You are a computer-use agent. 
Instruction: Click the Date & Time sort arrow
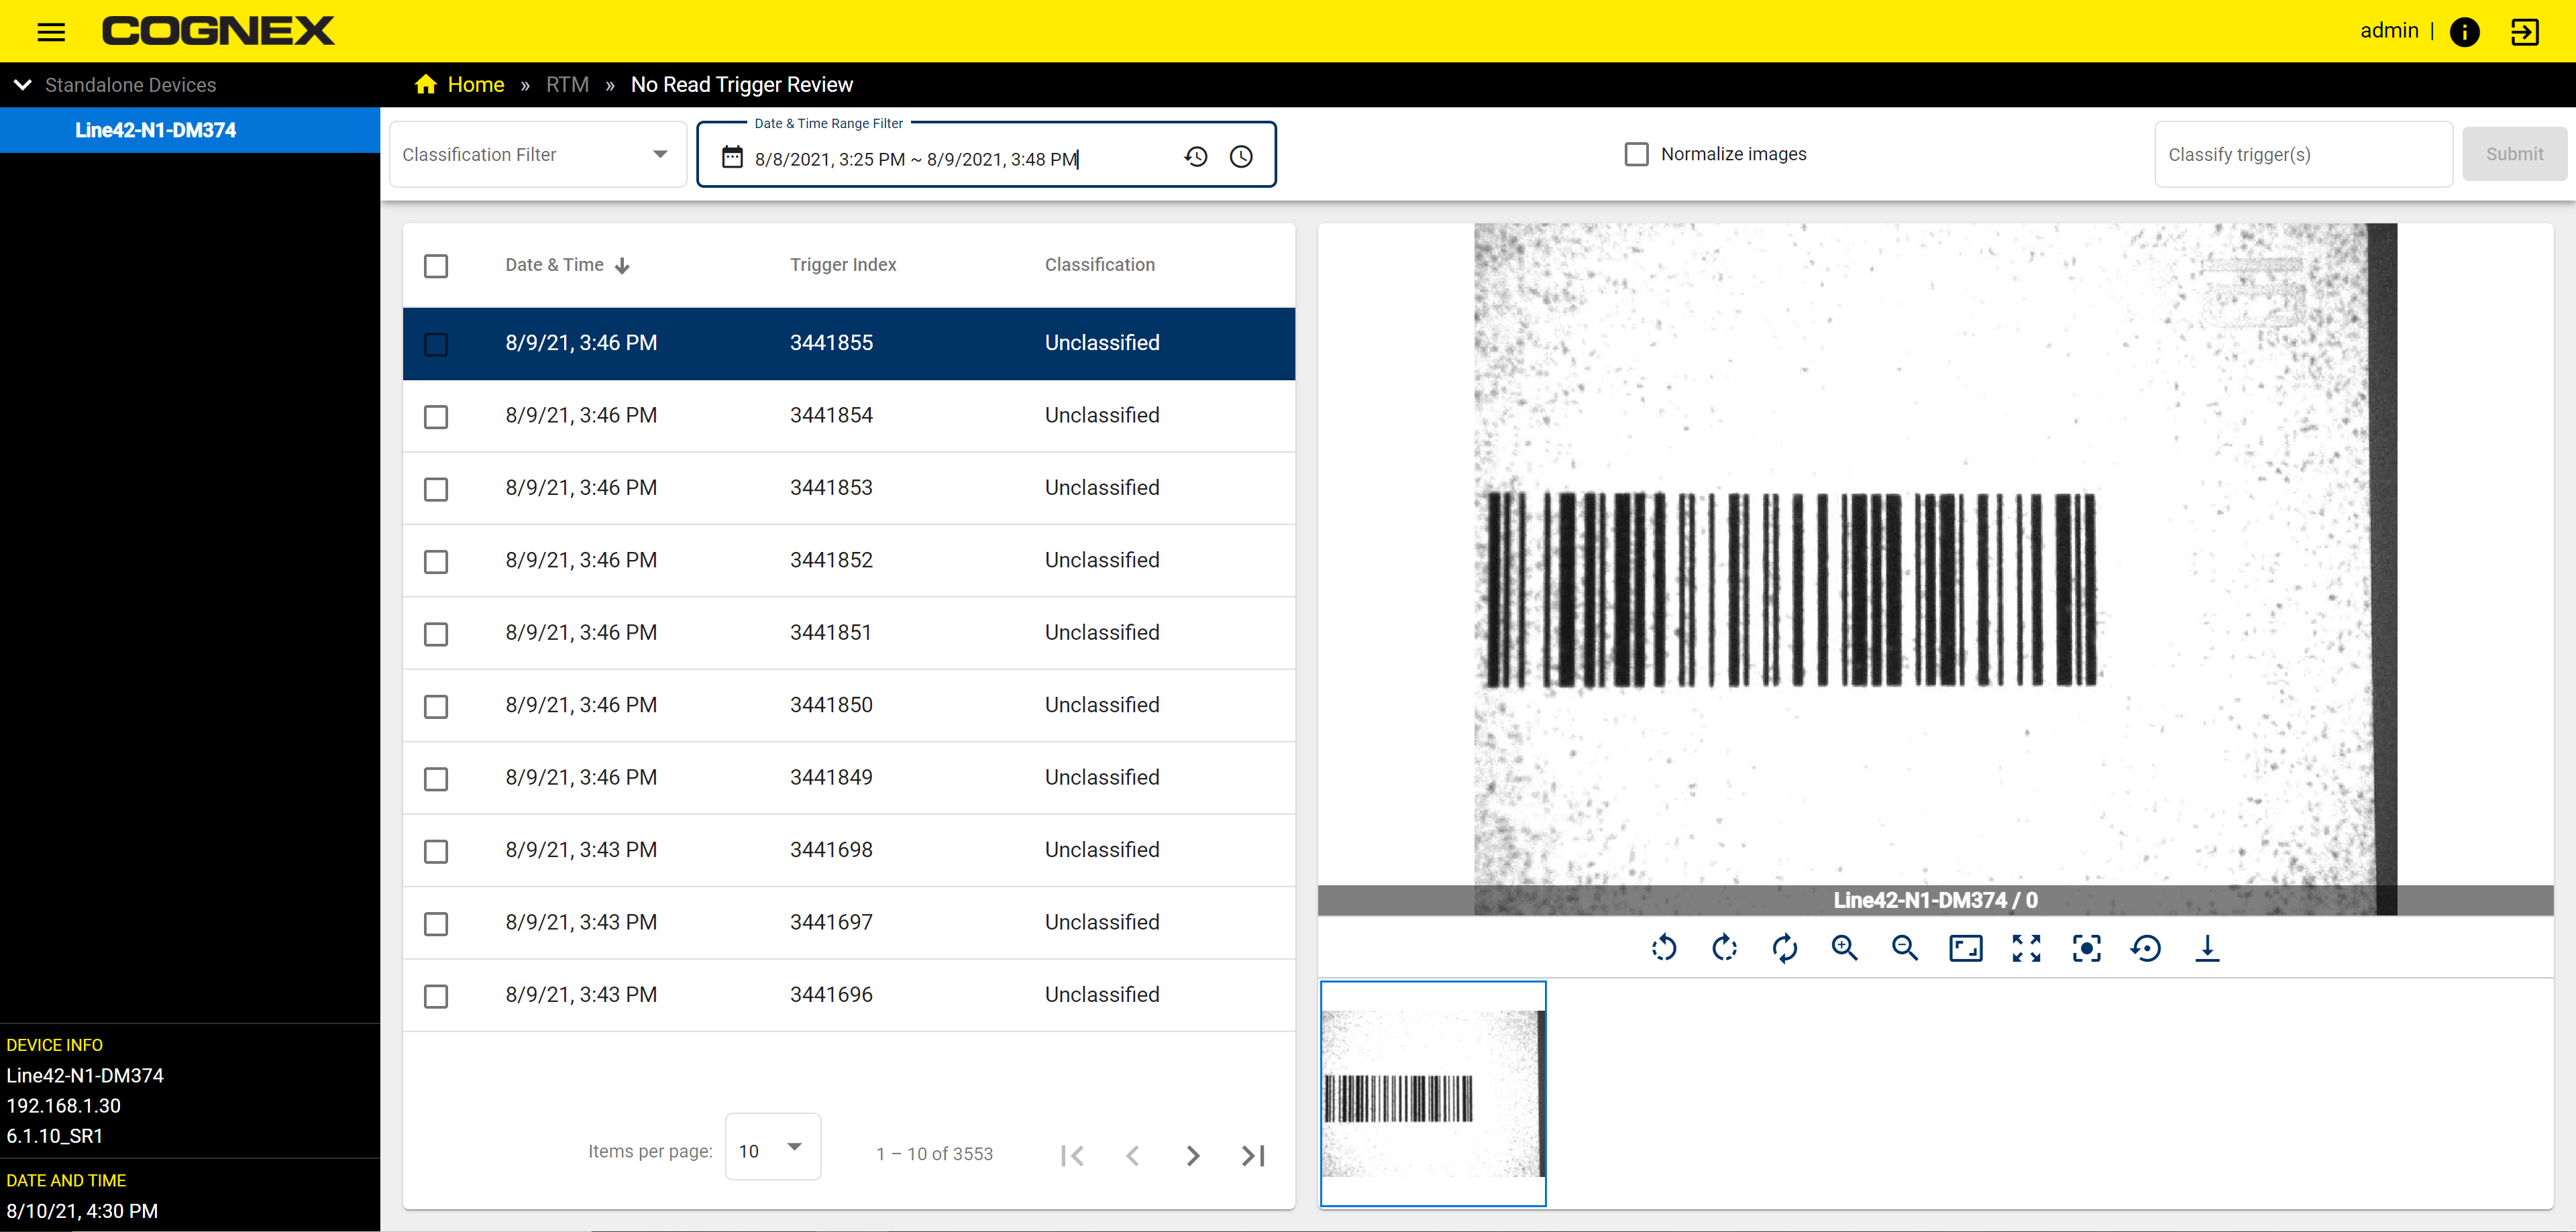[x=622, y=266]
